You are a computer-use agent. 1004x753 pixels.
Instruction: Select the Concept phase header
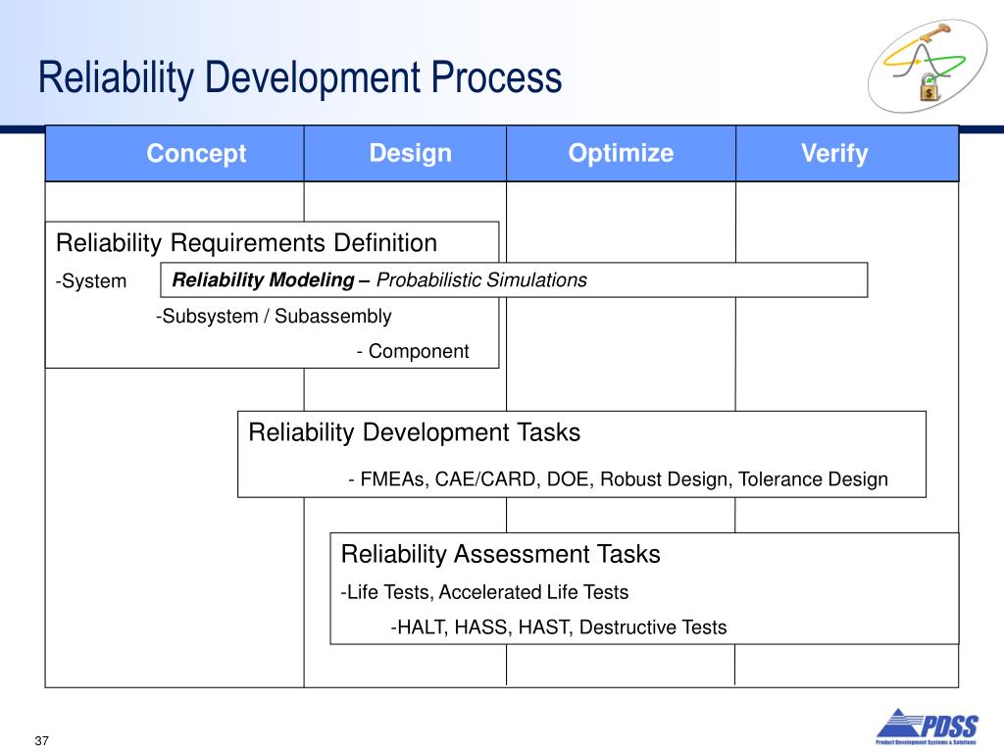(175, 154)
